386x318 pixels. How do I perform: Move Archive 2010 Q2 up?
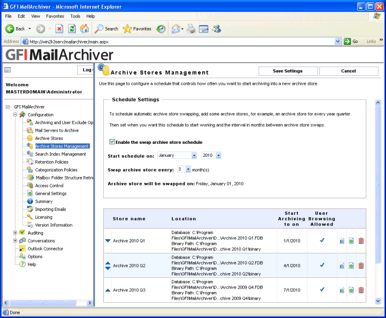pos(108,263)
